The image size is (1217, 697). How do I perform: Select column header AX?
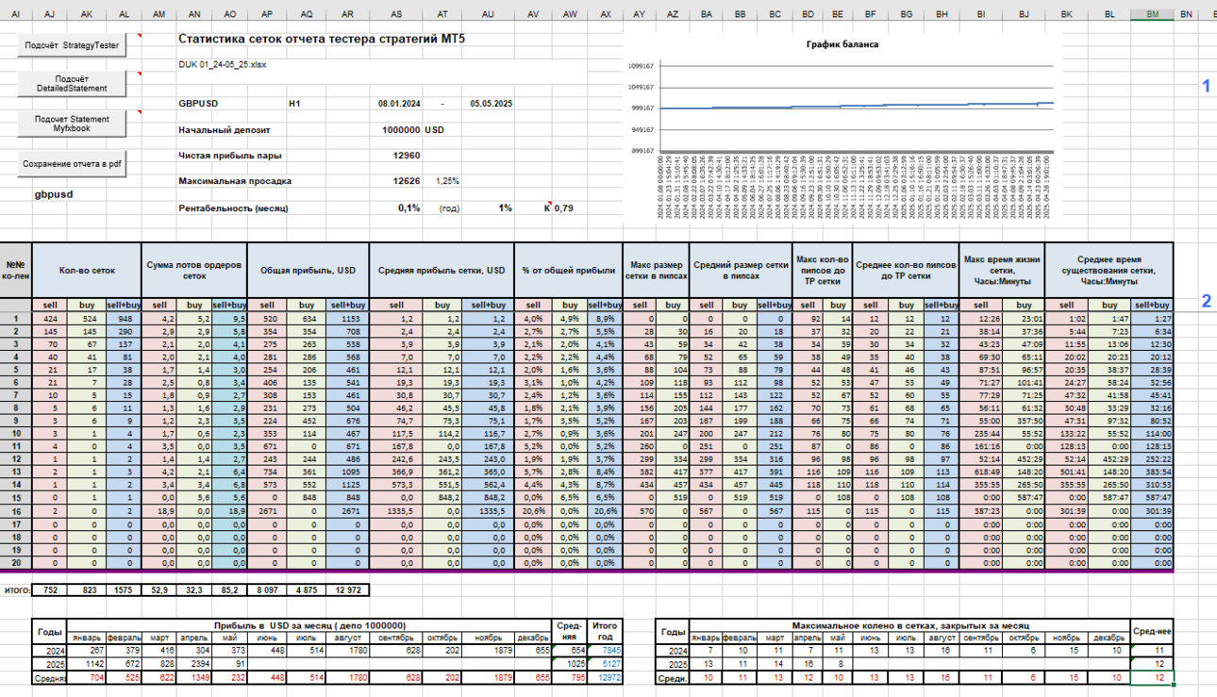pos(606,14)
